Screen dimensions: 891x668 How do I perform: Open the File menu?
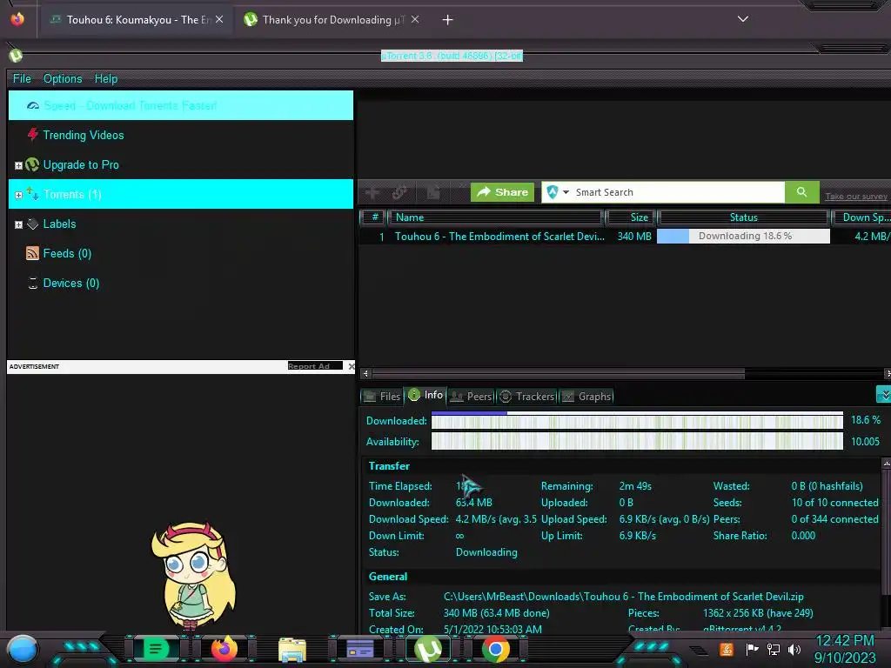[22, 78]
